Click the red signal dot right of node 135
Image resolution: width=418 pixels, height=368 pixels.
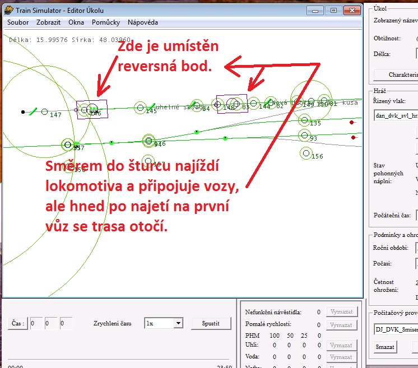point(352,122)
